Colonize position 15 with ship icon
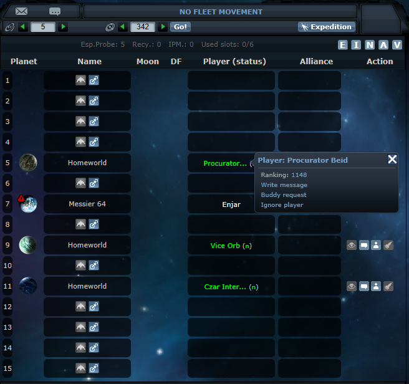 pos(80,368)
